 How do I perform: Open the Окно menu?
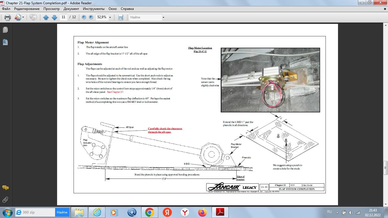pyautogui.click(x=112, y=9)
